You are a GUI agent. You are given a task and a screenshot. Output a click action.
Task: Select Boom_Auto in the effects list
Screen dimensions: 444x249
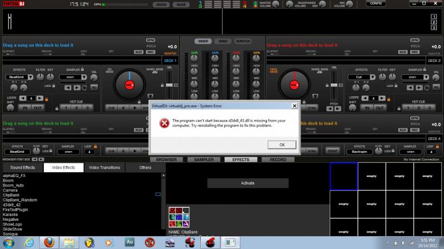(13, 185)
